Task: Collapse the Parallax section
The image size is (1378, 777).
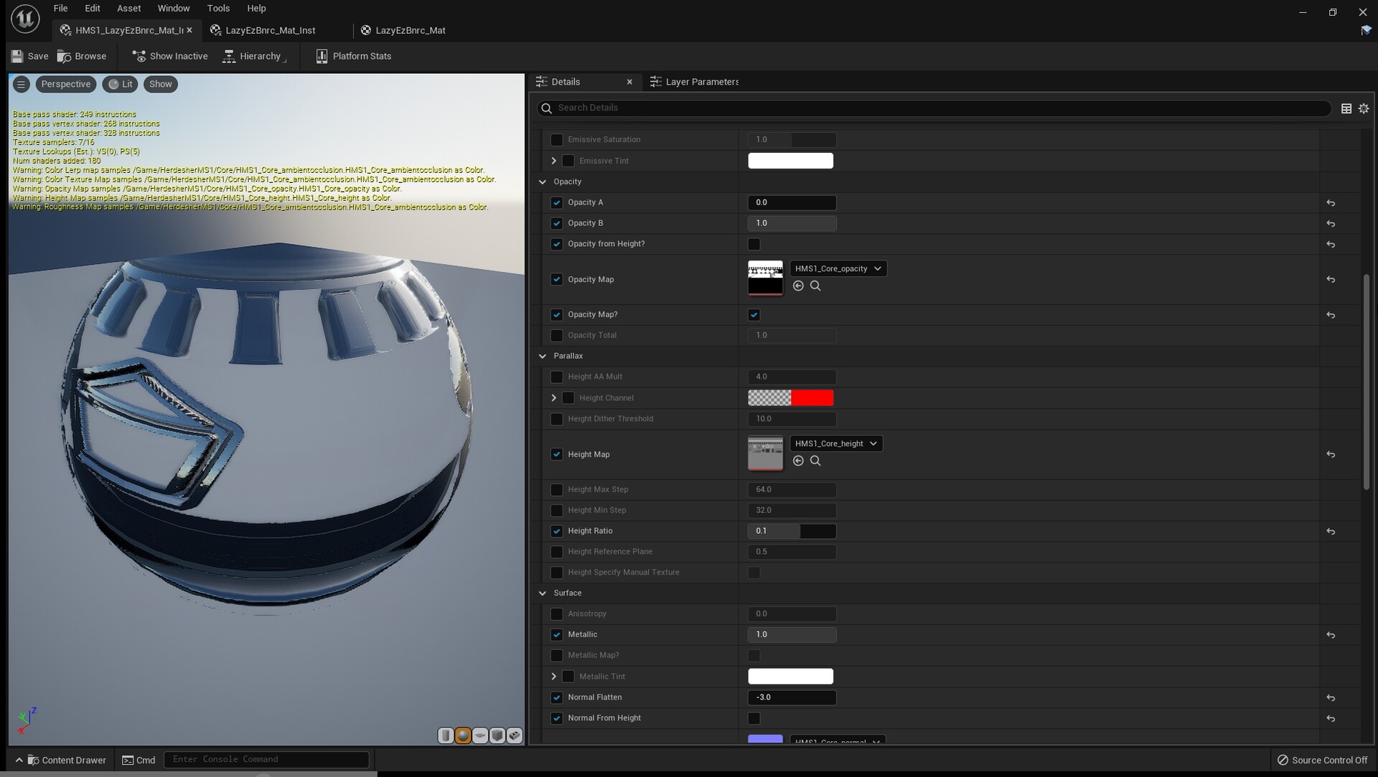Action: (x=543, y=356)
